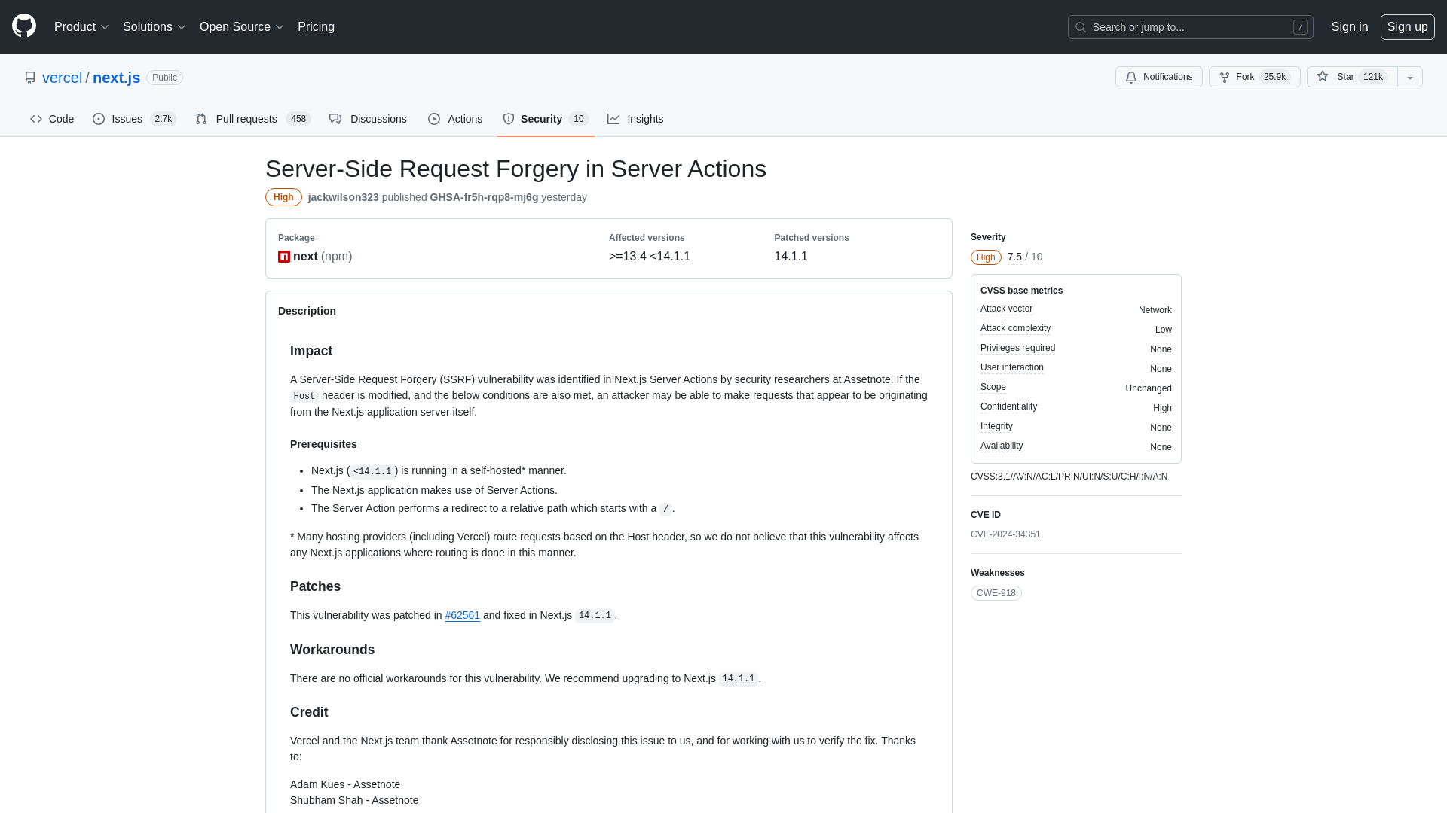
Task: Click the Actions play icon
Action: pos(434,119)
